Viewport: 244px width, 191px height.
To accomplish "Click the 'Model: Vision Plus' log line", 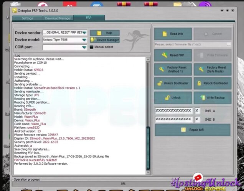I will click(x=26, y=117).
